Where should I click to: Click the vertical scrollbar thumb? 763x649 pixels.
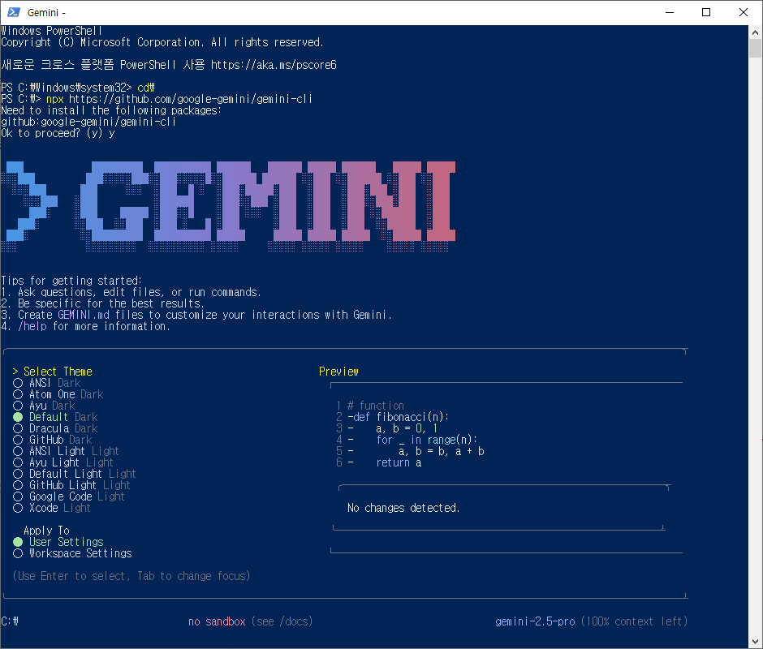[755, 49]
